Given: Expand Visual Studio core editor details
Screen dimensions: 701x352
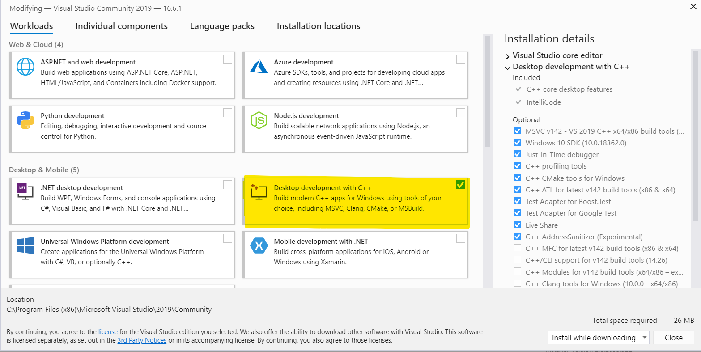Looking at the screenshot, I should pos(507,56).
